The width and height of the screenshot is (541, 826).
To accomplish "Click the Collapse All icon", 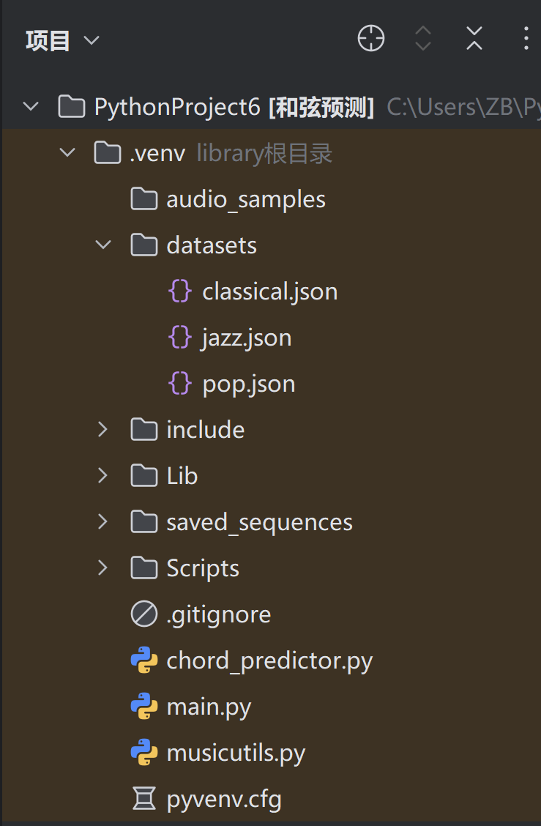I will tap(474, 39).
